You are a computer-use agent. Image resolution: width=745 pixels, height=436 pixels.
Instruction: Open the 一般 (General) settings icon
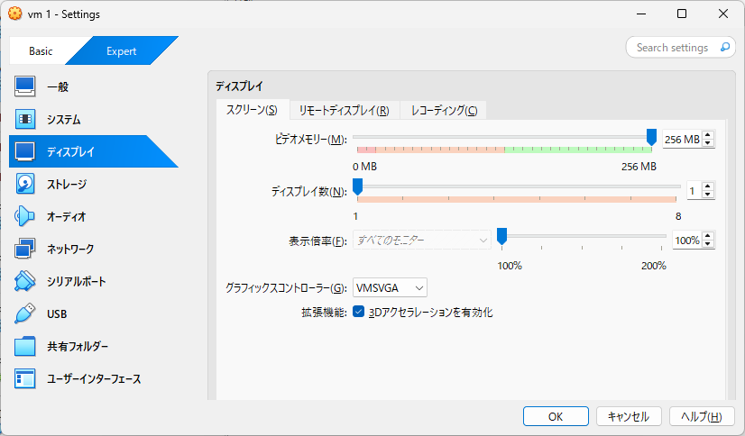[24, 87]
